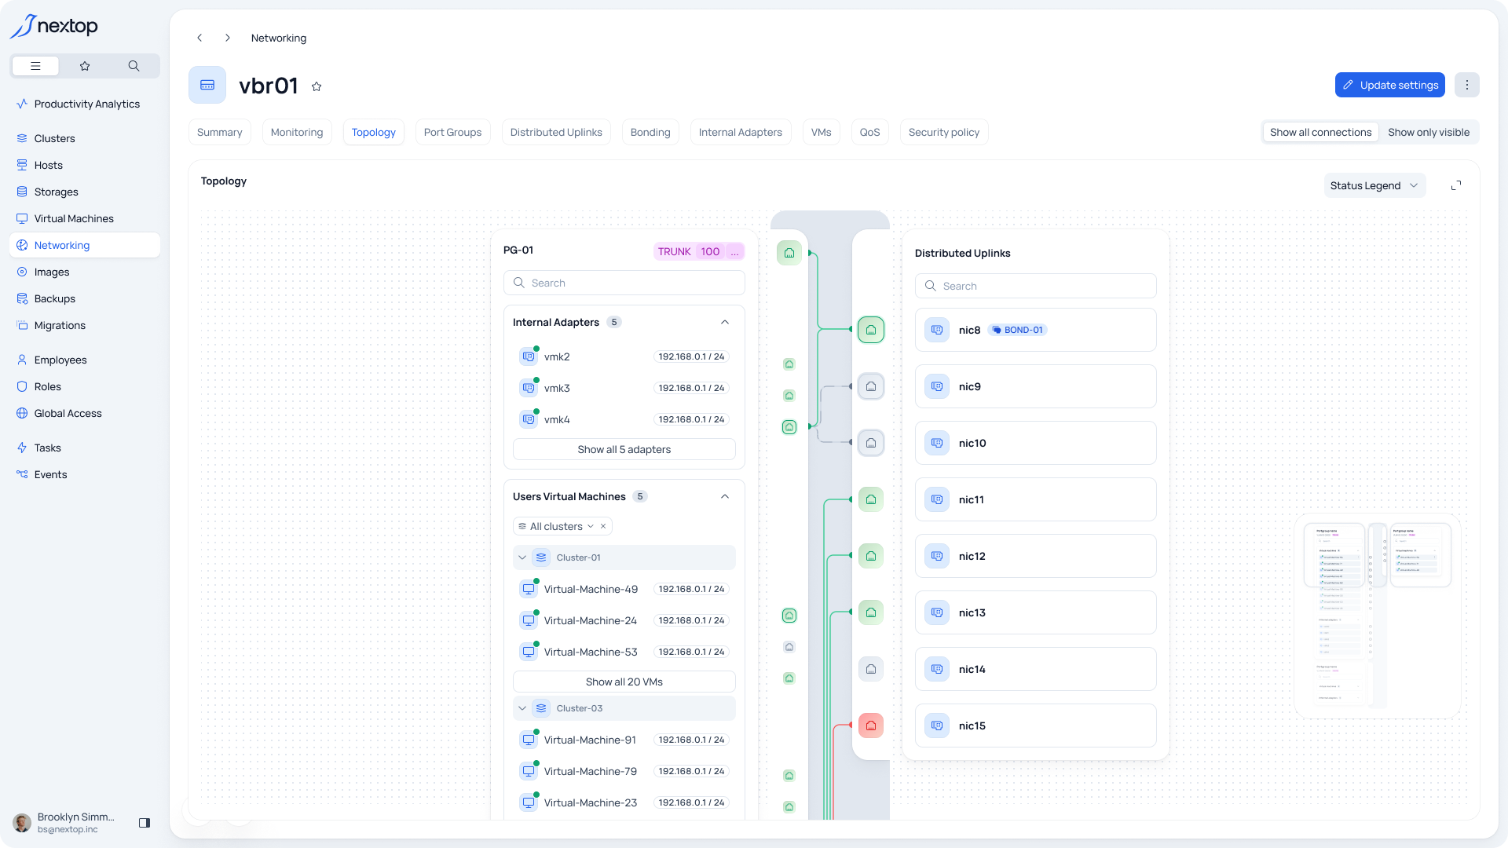The height and width of the screenshot is (848, 1508).
Task: Select Virtual-Machine-49 row
Action: click(624, 589)
